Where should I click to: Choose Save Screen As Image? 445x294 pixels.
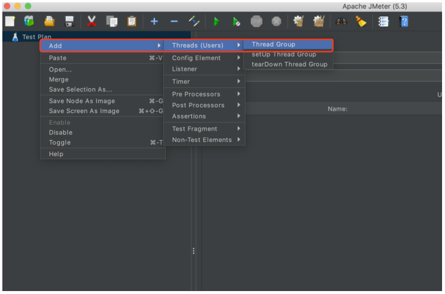(x=103, y=111)
